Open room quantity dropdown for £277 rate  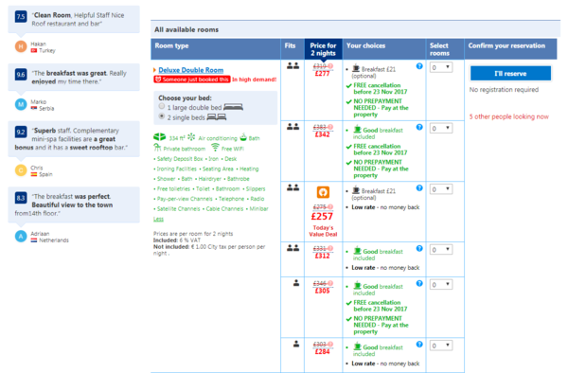click(441, 67)
